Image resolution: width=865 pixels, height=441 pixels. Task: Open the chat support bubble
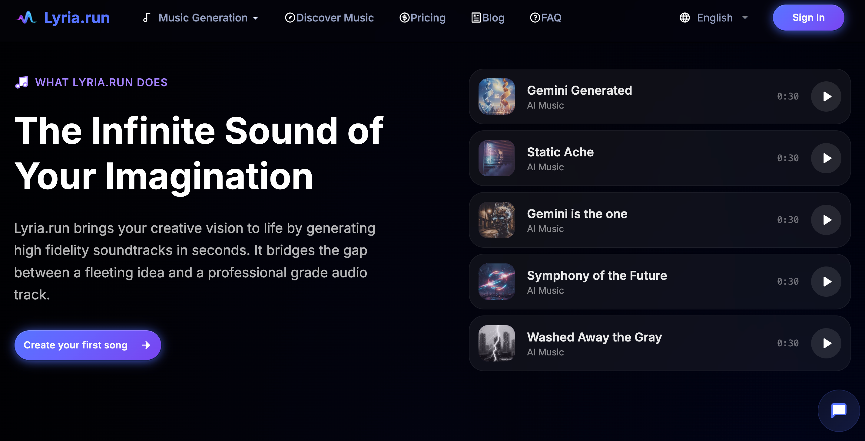pos(838,410)
